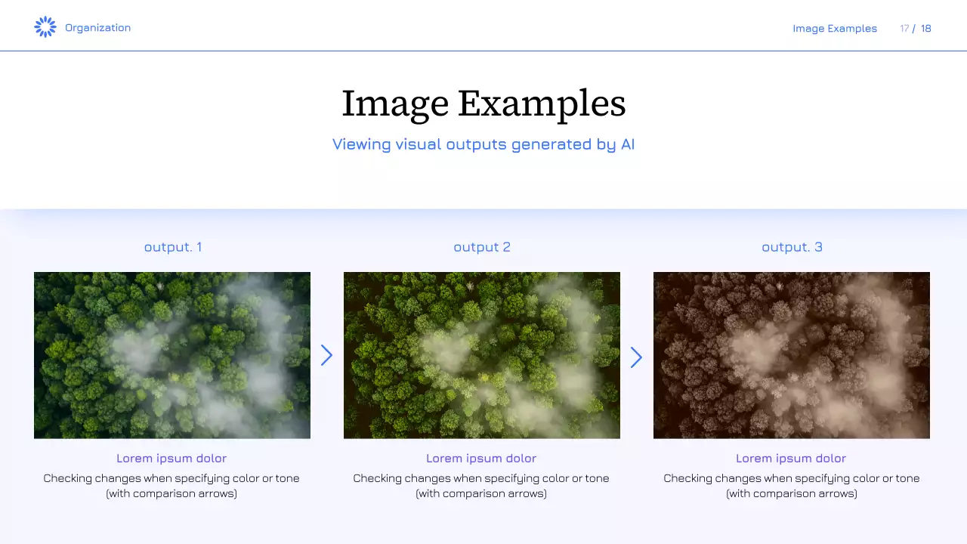Select the "output. 3" label

click(792, 247)
